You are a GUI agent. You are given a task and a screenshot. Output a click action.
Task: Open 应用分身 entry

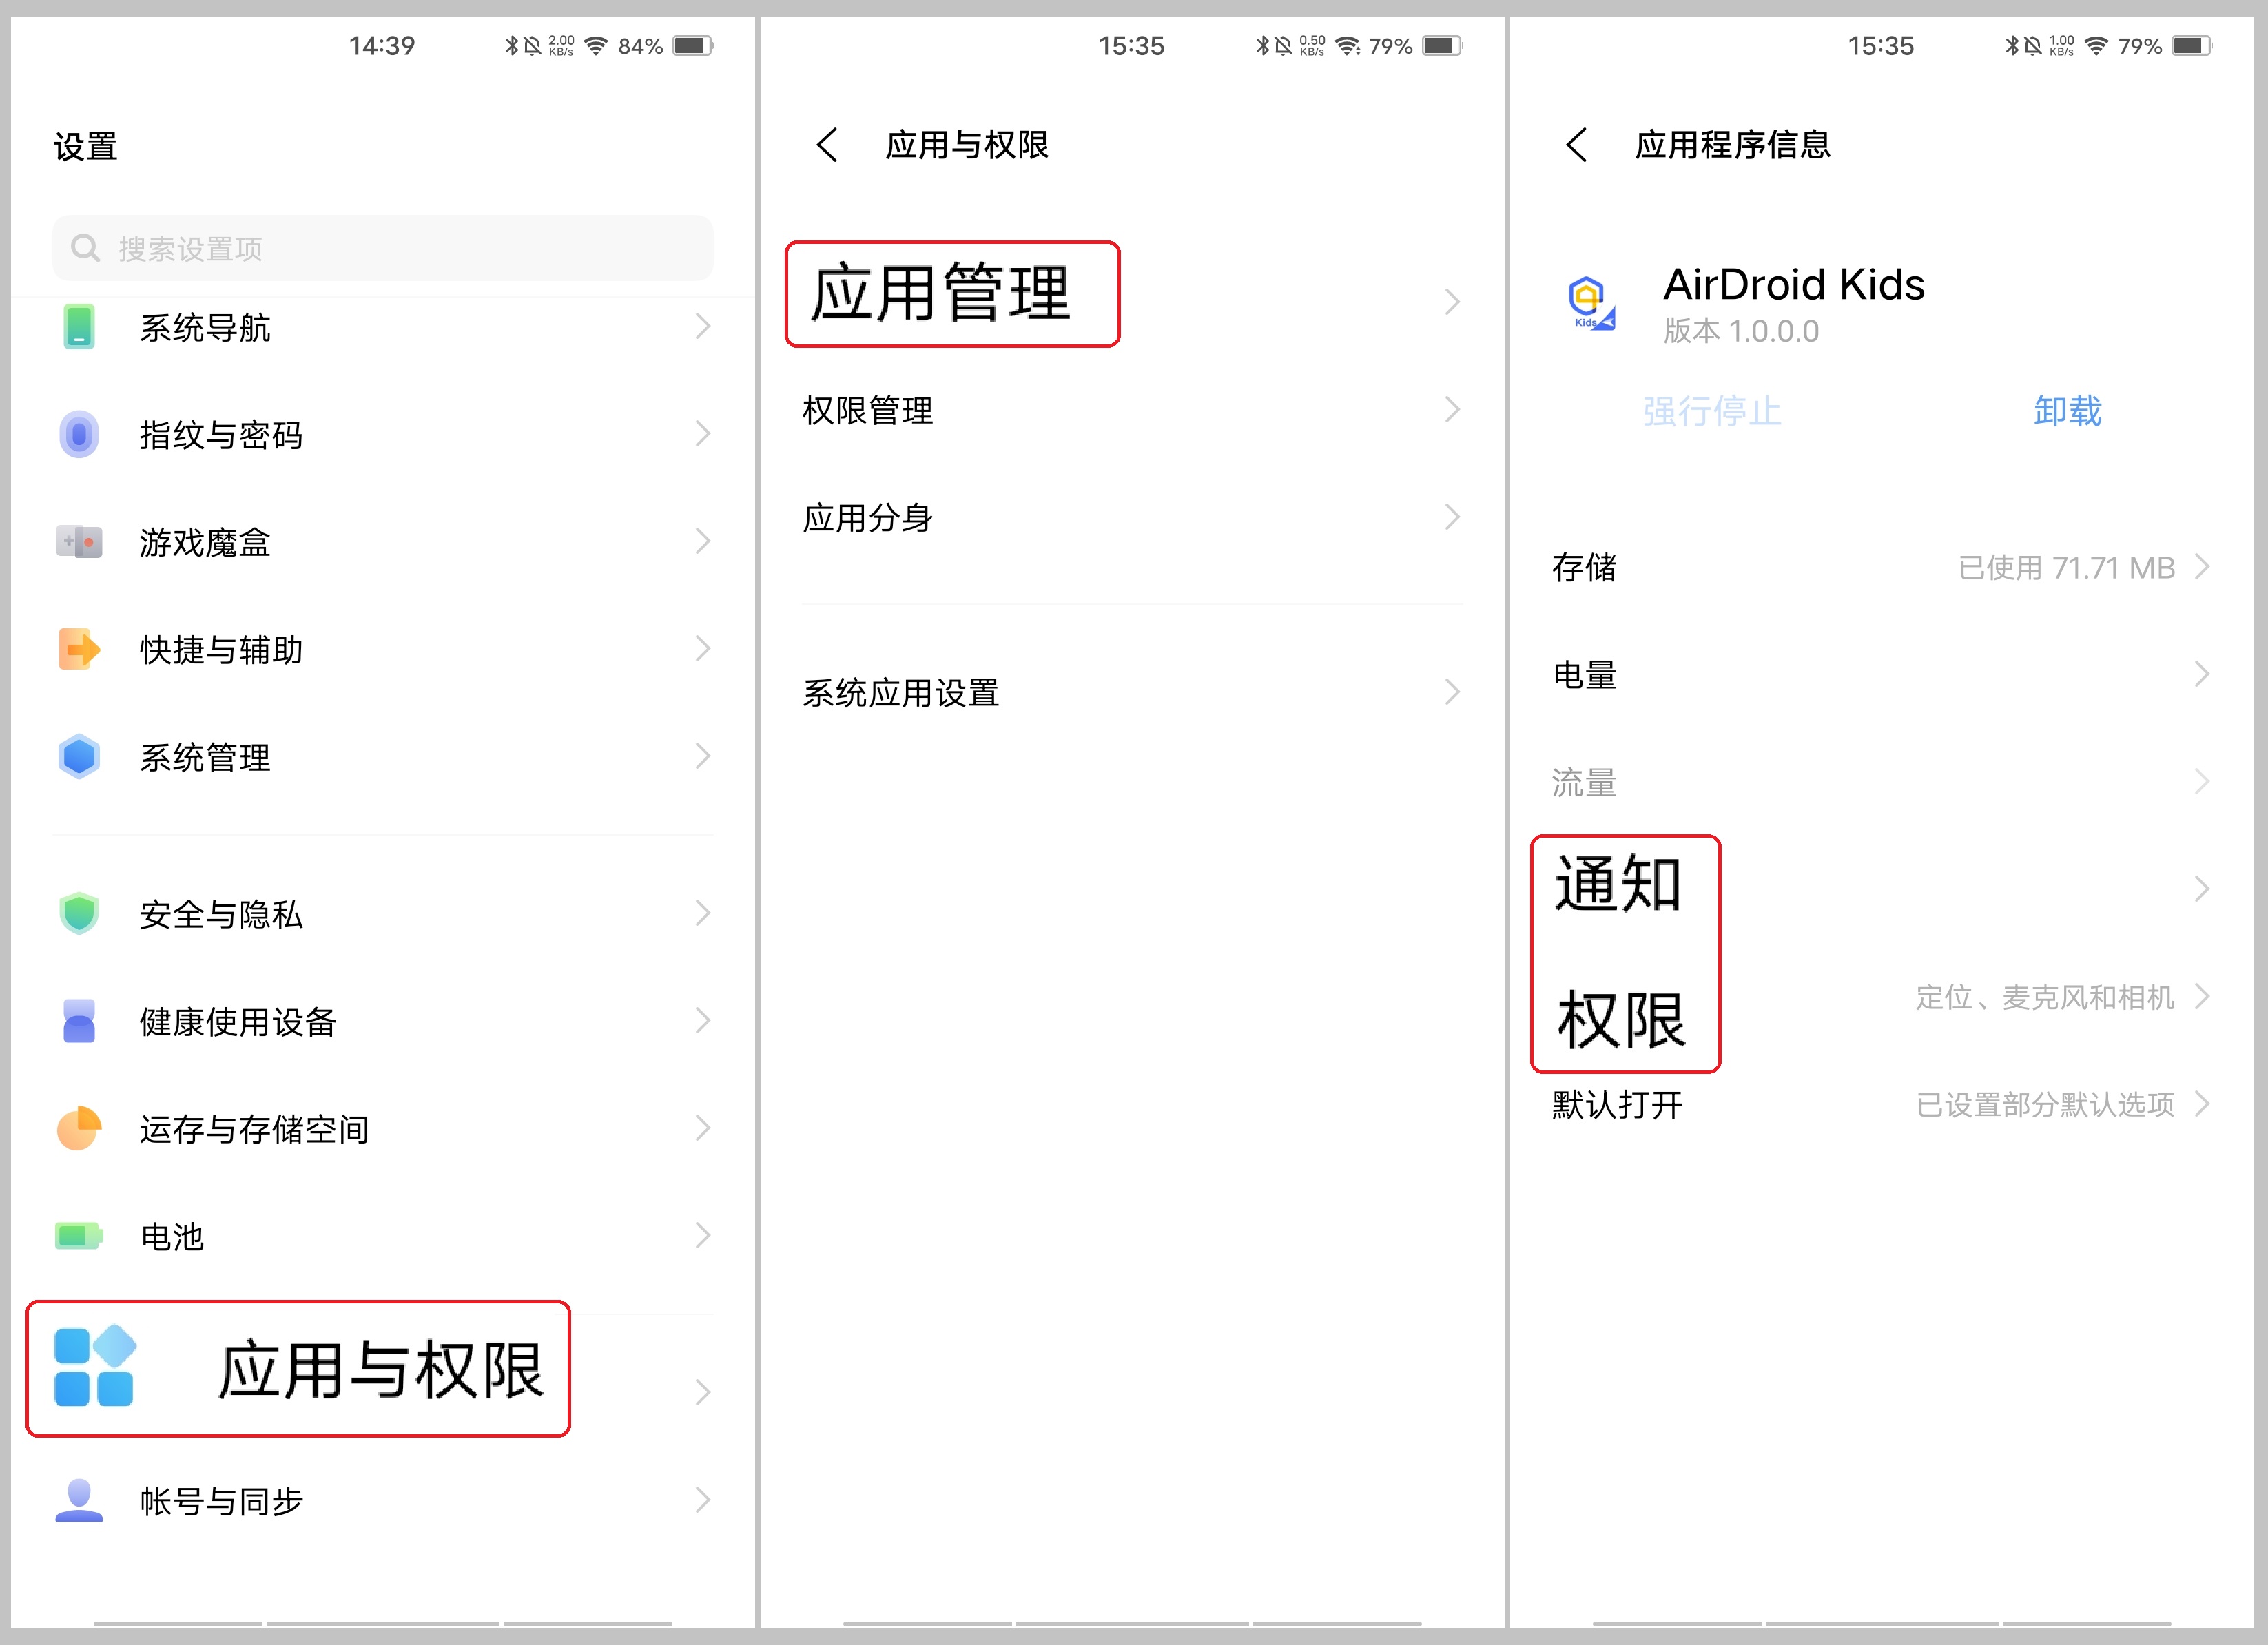[1132, 517]
